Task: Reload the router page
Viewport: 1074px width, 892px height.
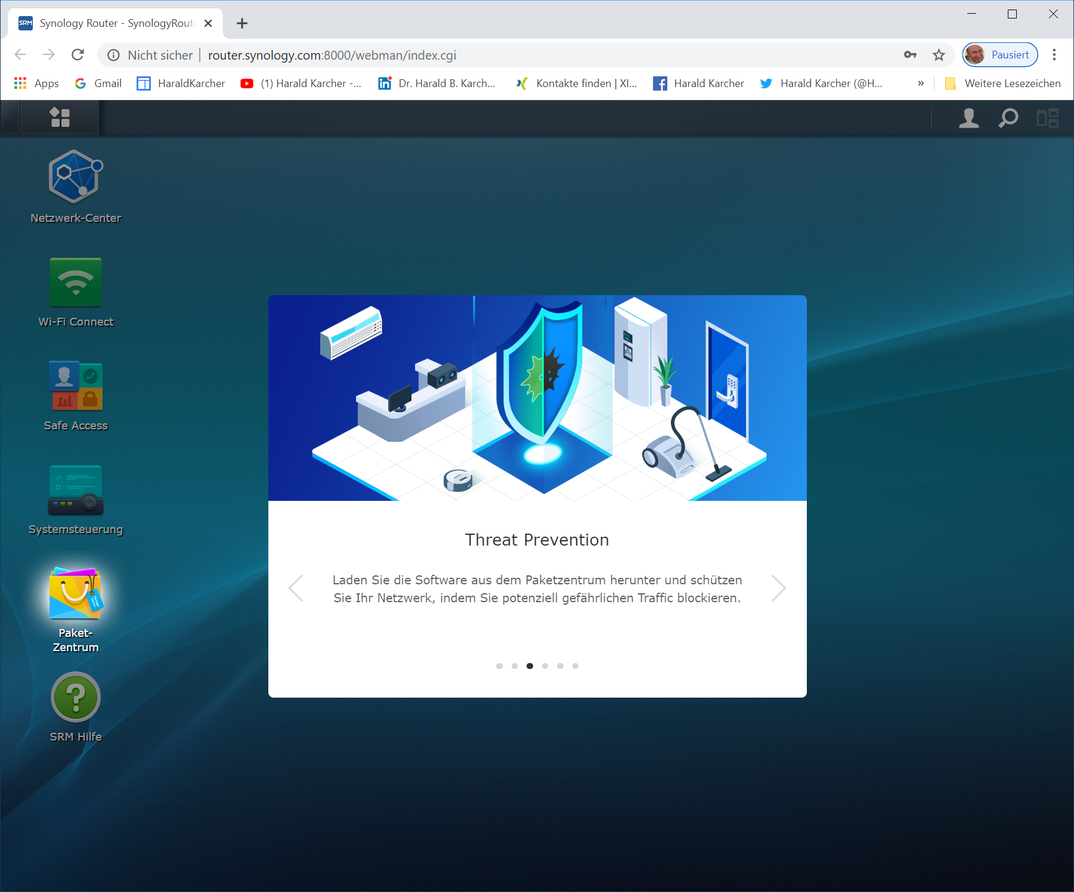Action: tap(78, 55)
